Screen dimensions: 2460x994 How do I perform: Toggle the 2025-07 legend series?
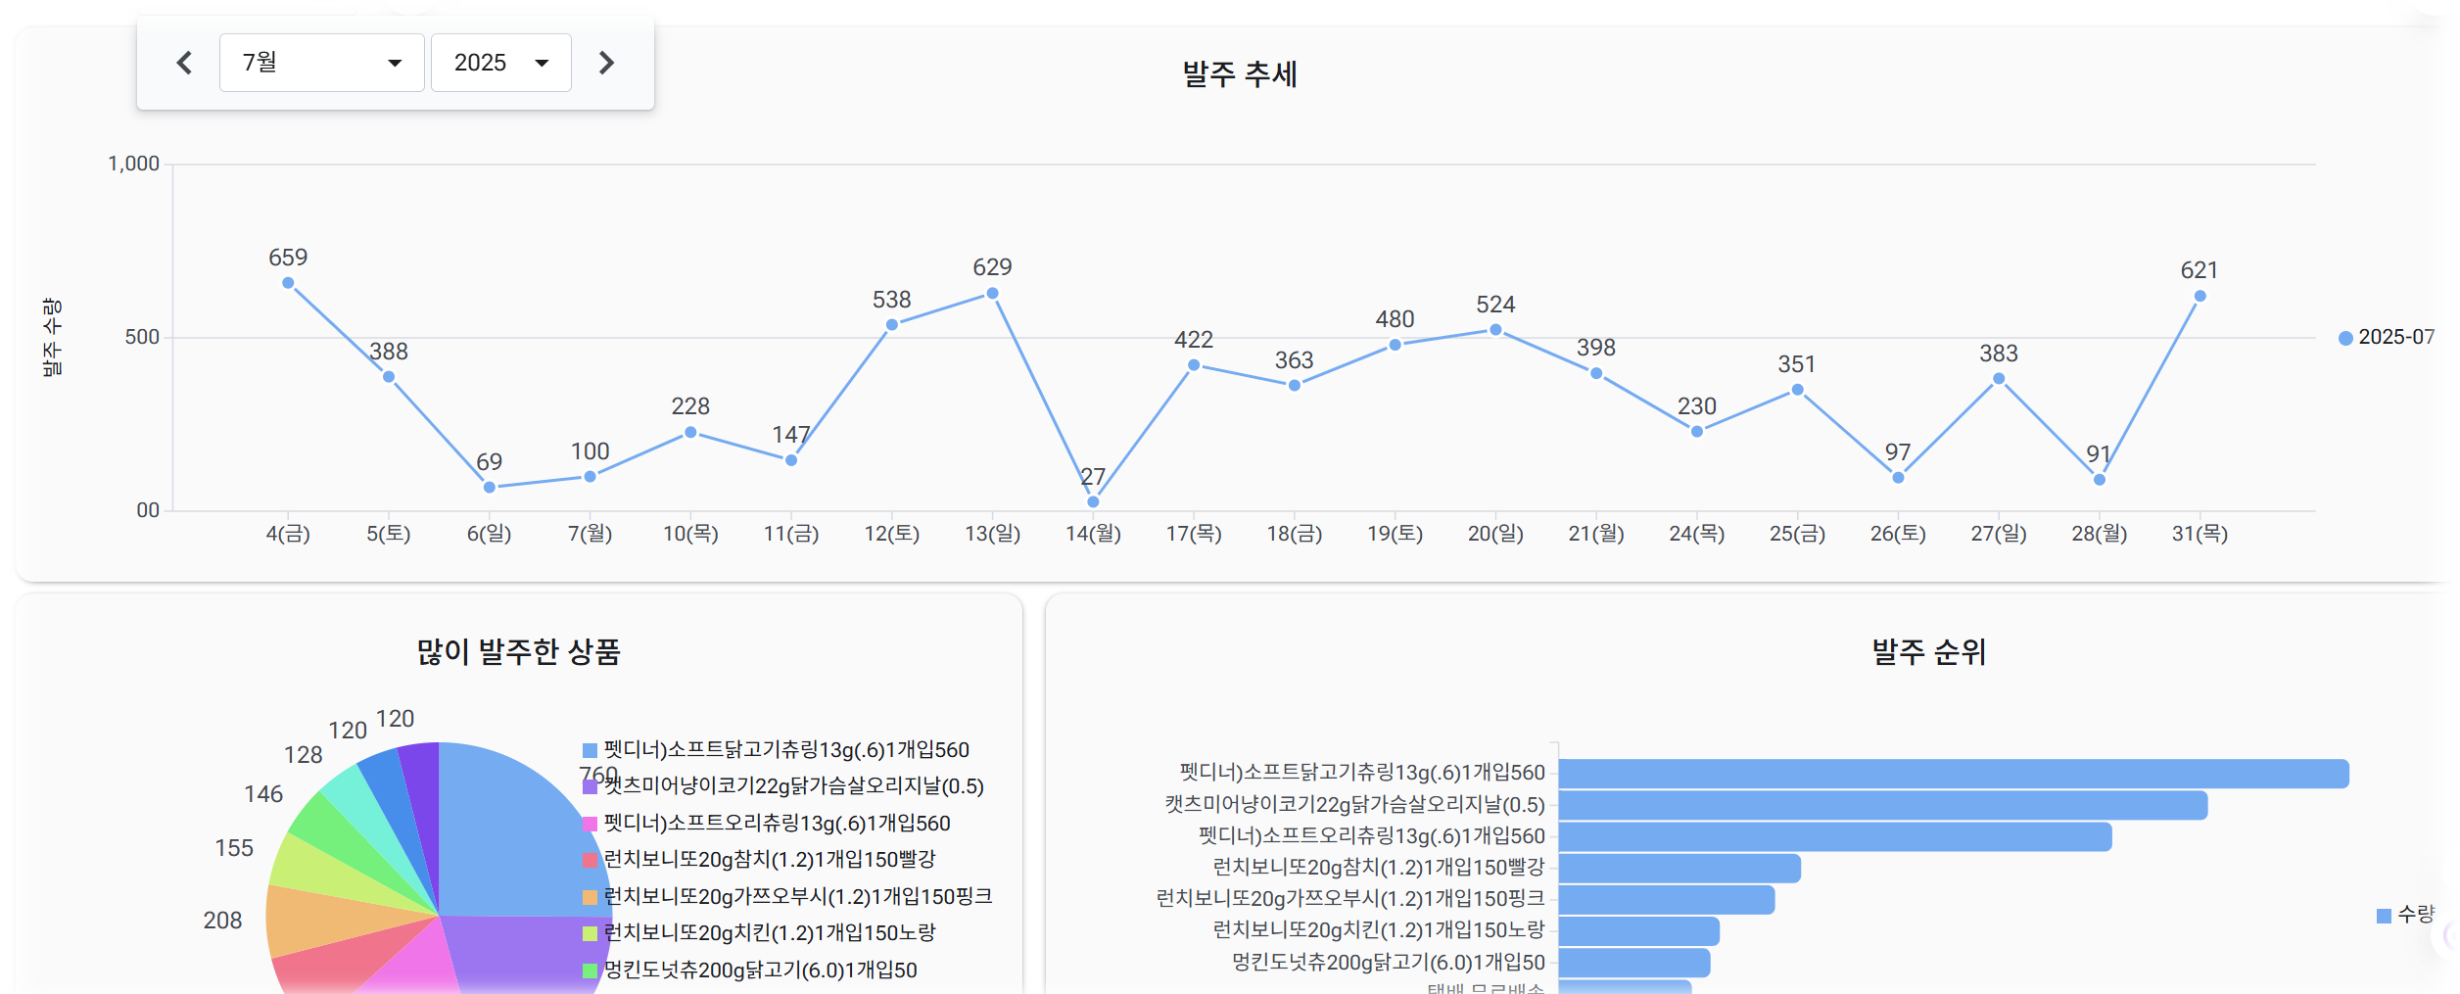[2386, 337]
